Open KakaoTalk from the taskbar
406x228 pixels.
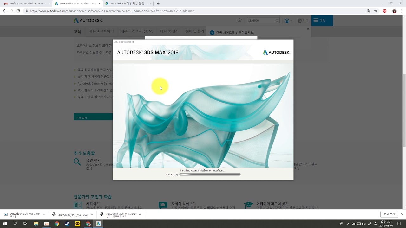tap(77, 224)
